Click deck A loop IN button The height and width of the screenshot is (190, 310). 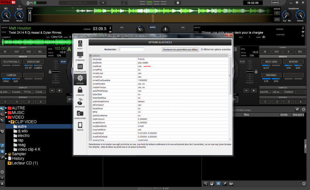pos(5,52)
